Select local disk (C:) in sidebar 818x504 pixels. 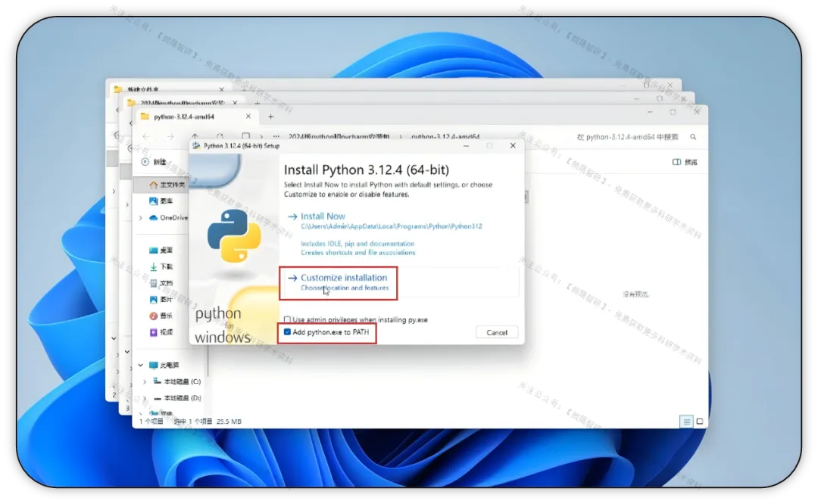click(x=177, y=381)
